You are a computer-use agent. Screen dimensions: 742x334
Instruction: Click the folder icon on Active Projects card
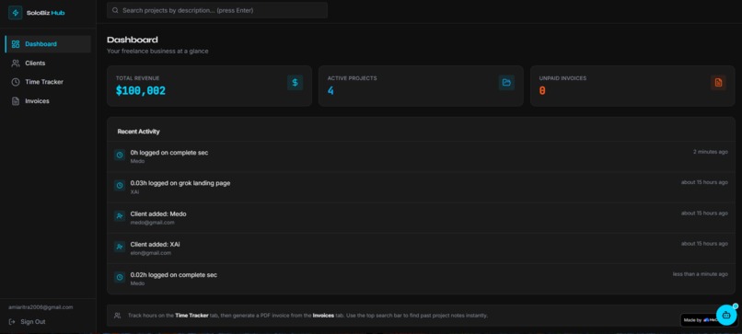point(506,82)
